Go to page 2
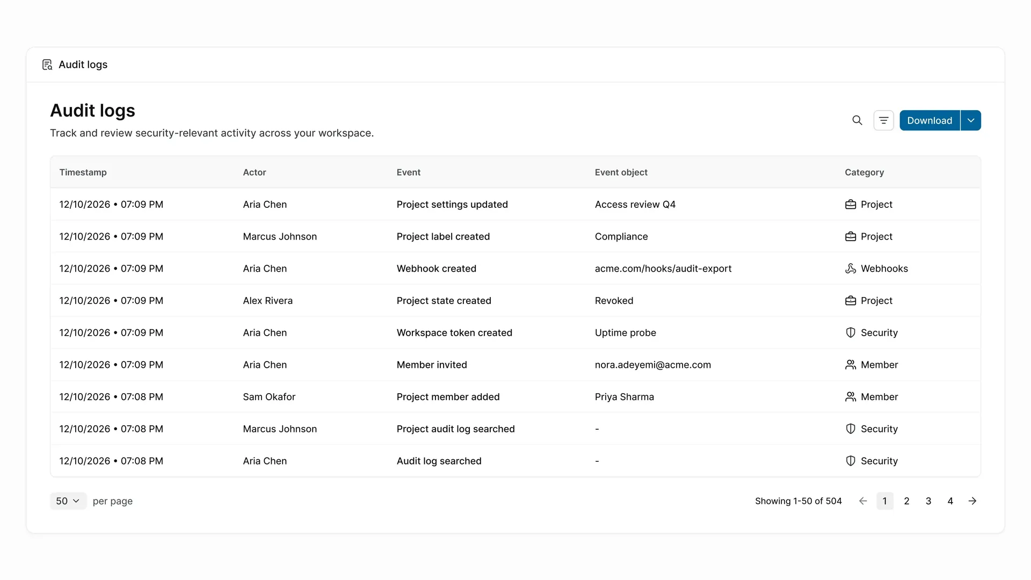 coord(906,501)
